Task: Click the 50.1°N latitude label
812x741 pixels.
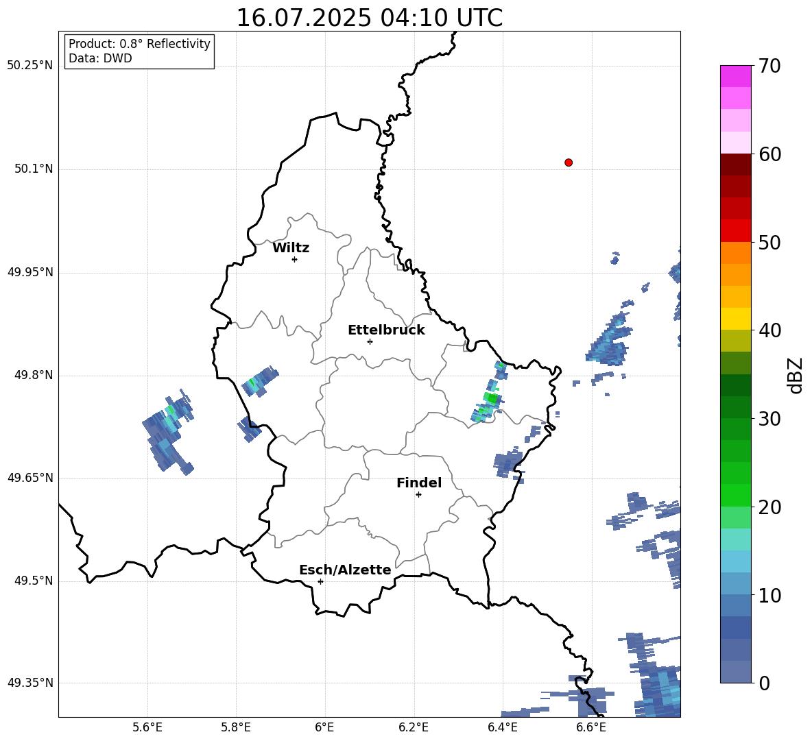Action: (34, 169)
